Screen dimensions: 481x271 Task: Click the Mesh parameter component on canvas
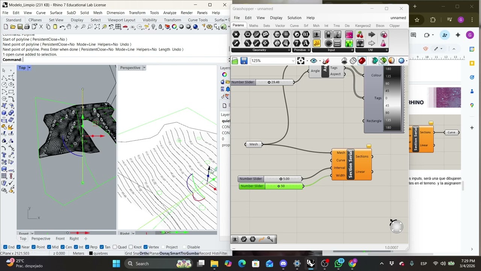tap(254, 144)
